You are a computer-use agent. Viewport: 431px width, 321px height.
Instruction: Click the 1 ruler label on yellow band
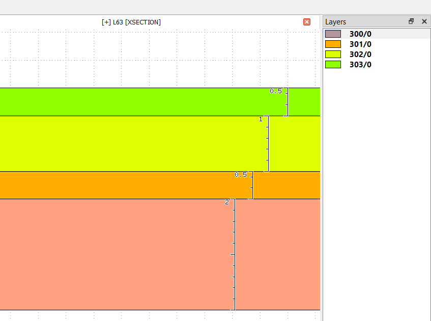[261, 119]
